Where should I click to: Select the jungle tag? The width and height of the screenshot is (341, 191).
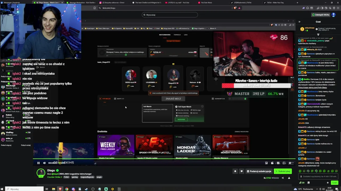pos(99,177)
